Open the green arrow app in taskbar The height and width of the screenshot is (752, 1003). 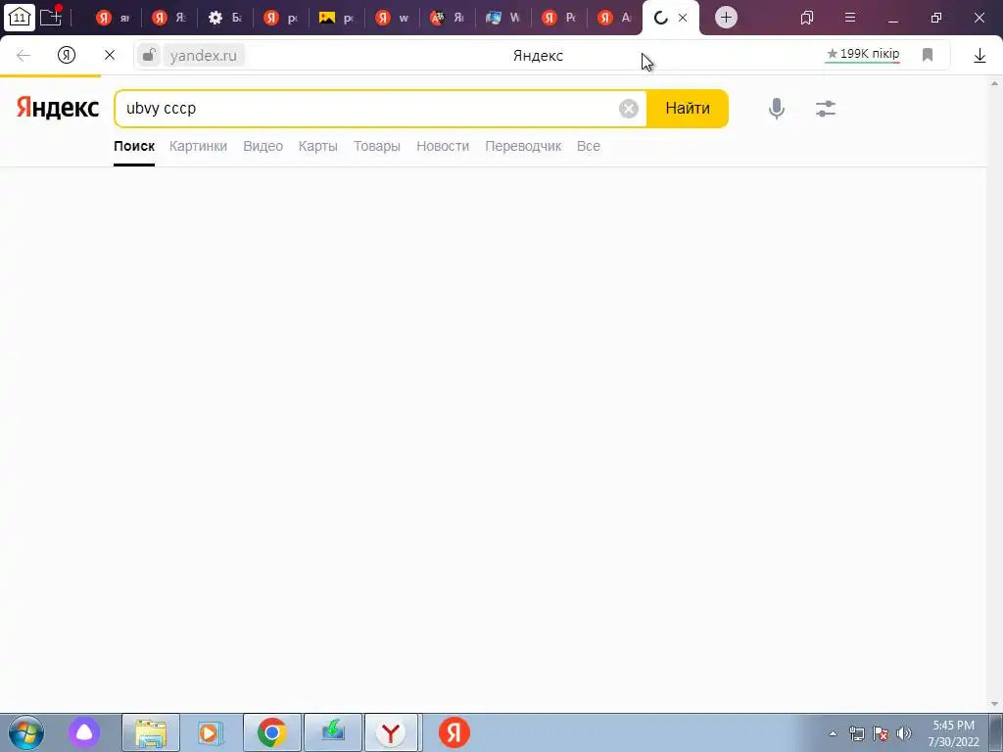[333, 732]
